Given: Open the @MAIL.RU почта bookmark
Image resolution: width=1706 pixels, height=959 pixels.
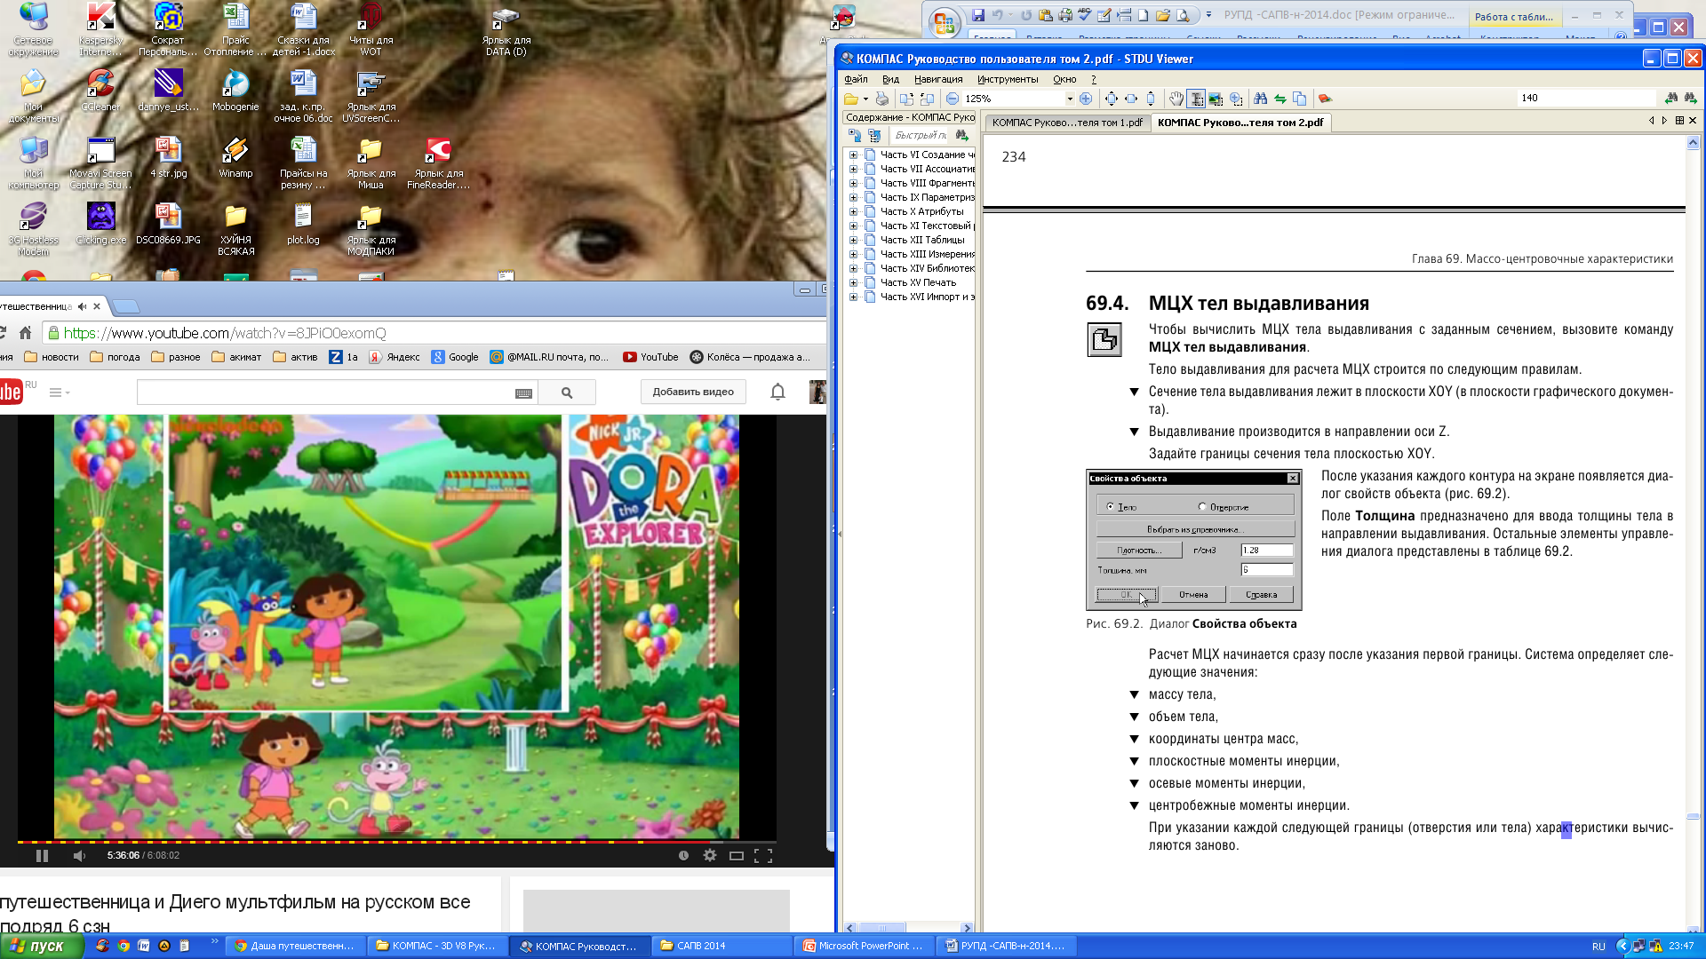Looking at the screenshot, I should [549, 357].
